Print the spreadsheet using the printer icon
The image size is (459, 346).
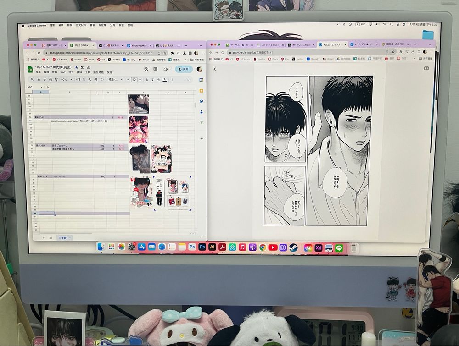point(50,79)
